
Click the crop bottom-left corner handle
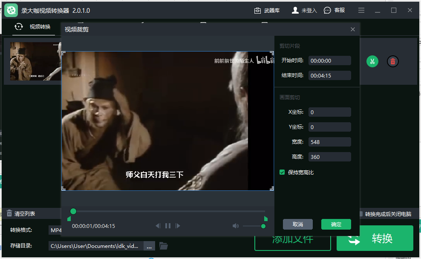(63, 188)
